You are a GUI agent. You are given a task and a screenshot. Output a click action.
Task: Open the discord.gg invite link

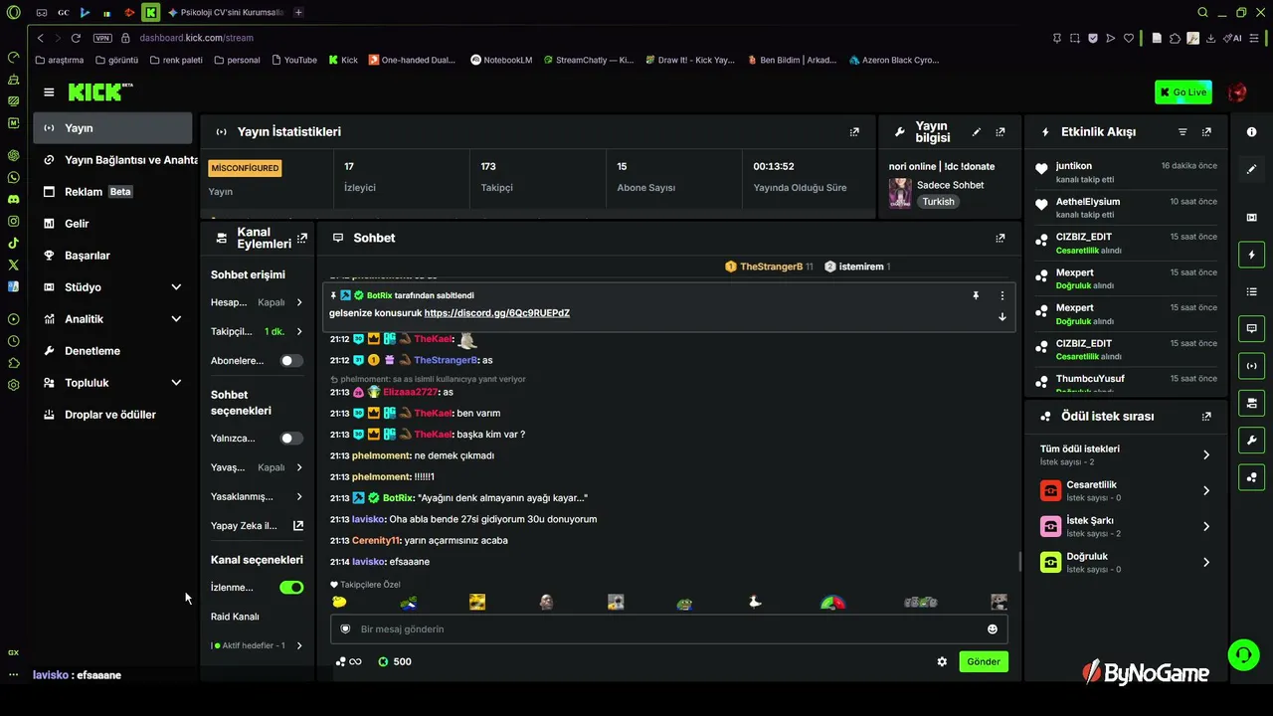coord(496,313)
